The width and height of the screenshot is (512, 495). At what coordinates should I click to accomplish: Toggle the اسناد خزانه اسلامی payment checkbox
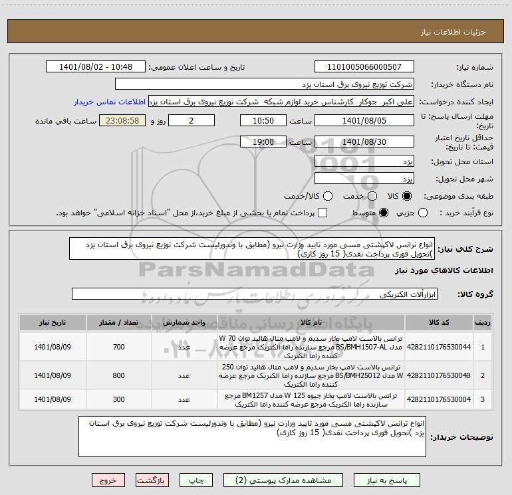point(322,213)
